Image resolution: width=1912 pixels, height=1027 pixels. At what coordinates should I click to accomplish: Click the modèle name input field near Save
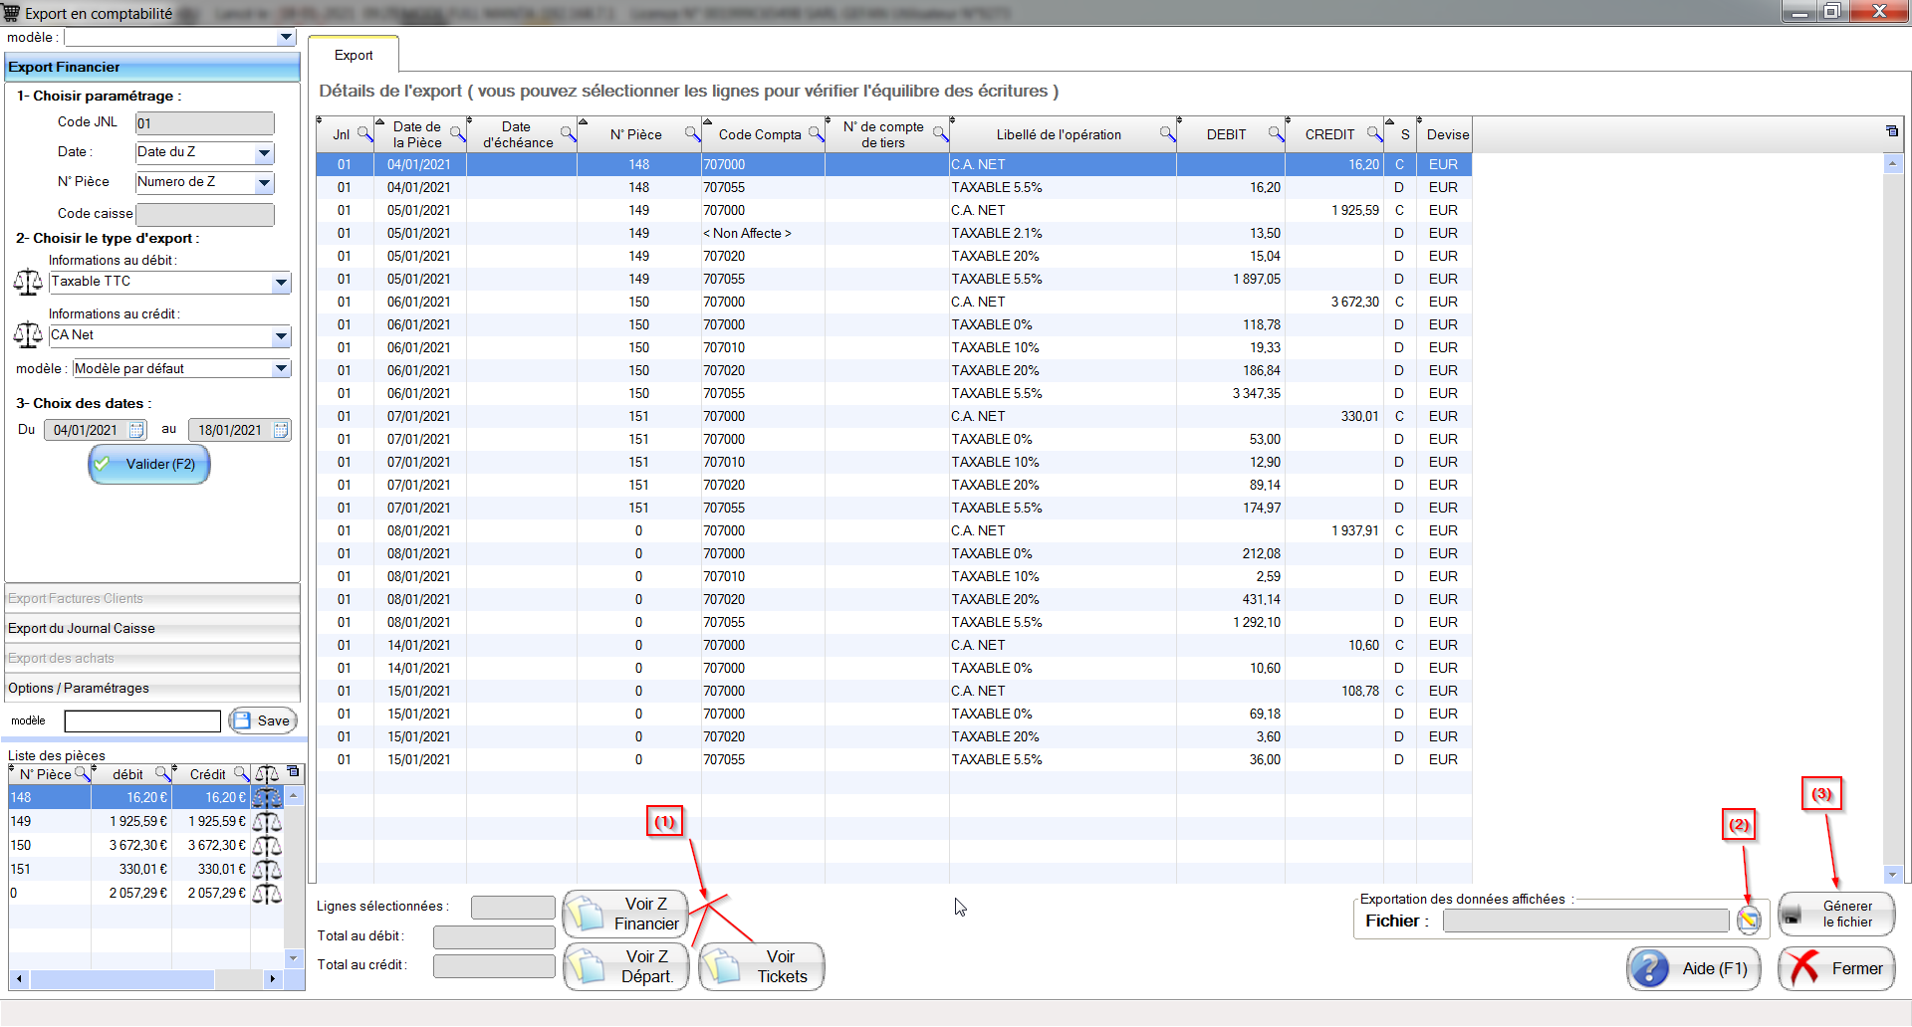tap(142, 721)
